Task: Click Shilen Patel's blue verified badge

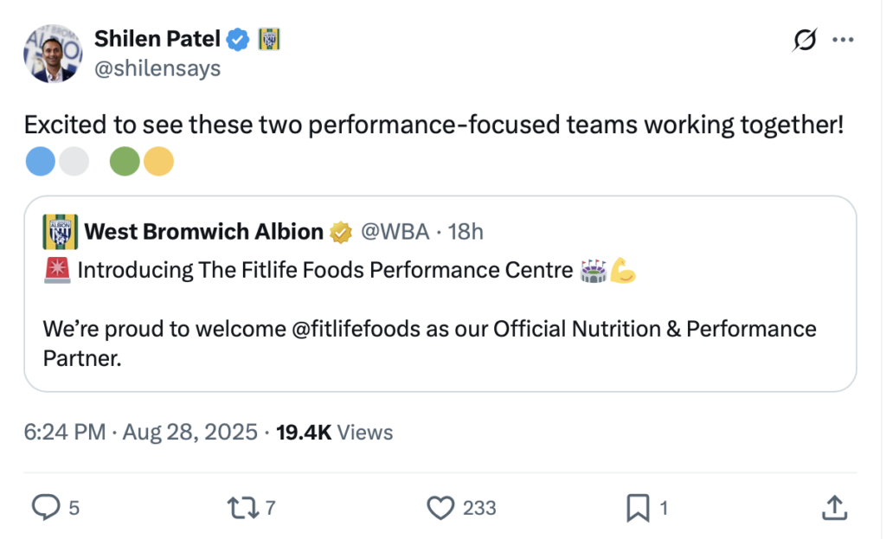Action: point(238,39)
